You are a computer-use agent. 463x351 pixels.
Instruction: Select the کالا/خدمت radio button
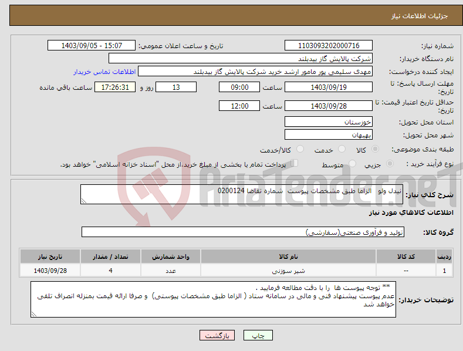(x=300, y=149)
